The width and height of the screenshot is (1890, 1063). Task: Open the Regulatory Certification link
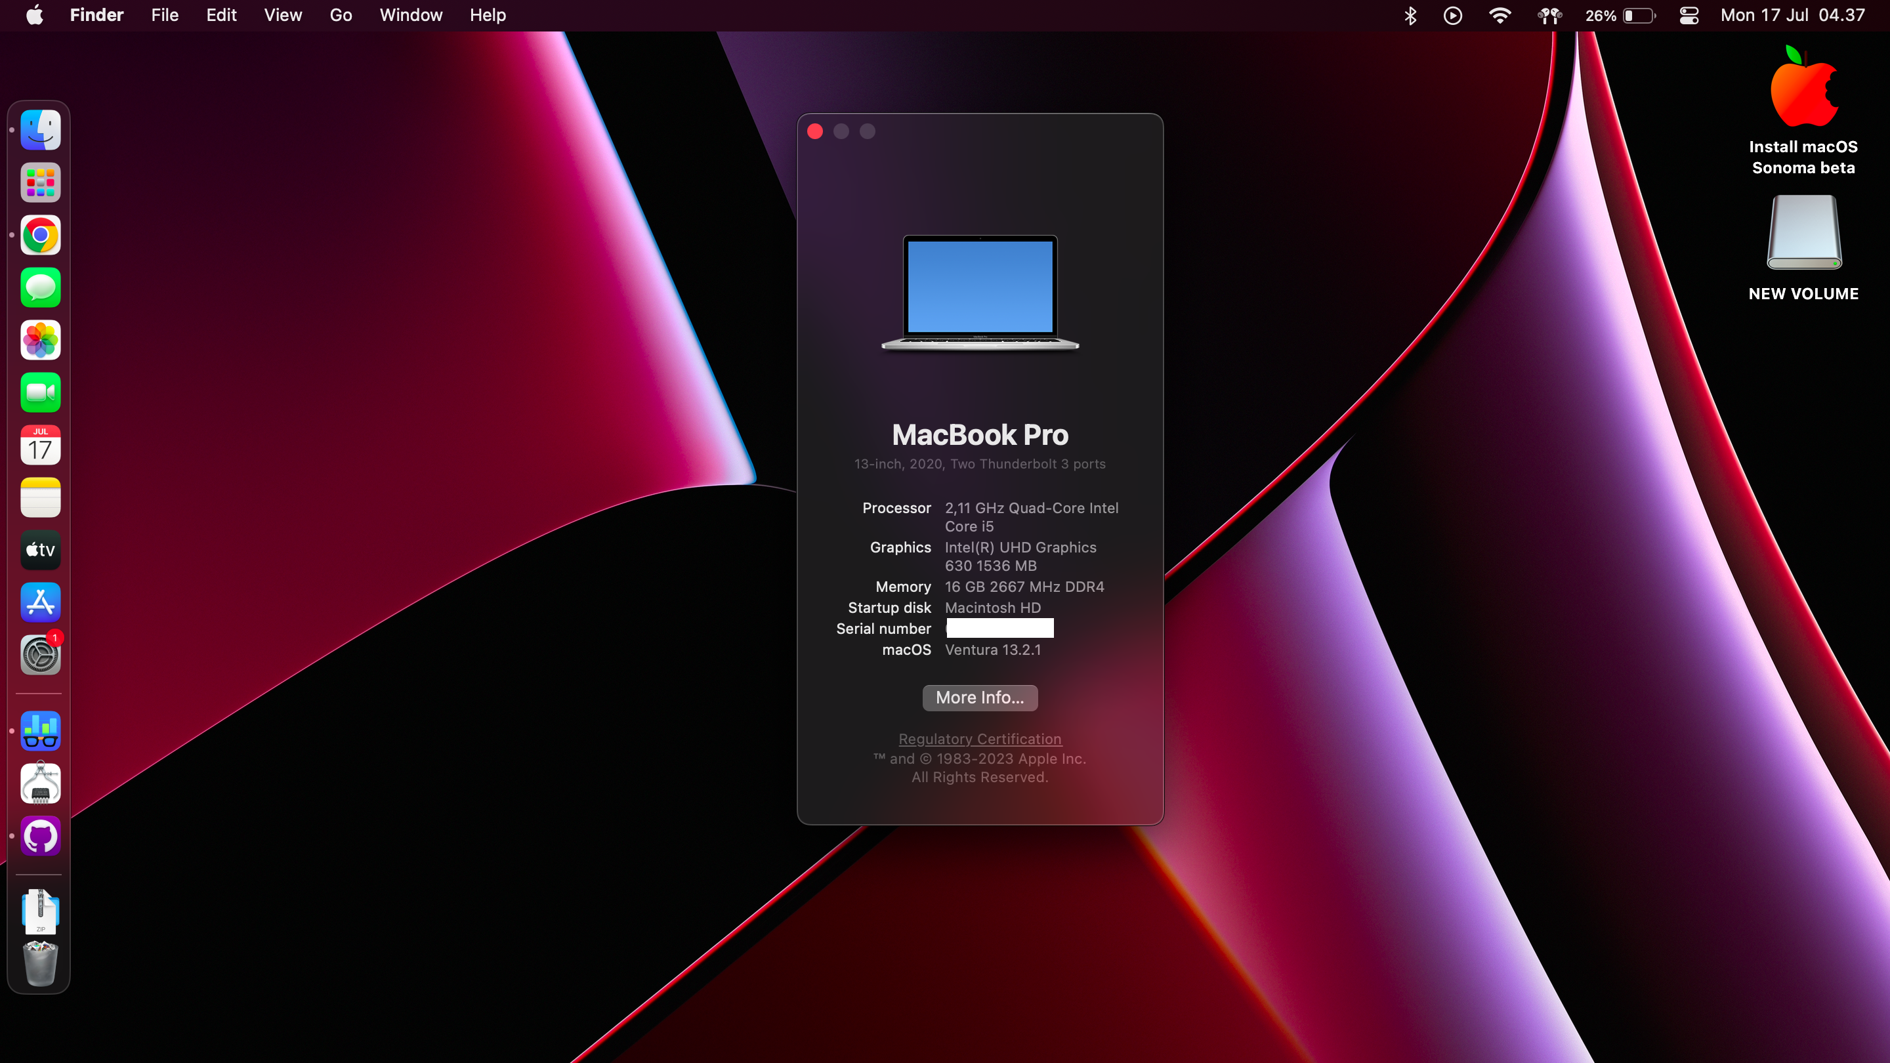pos(980,740)
